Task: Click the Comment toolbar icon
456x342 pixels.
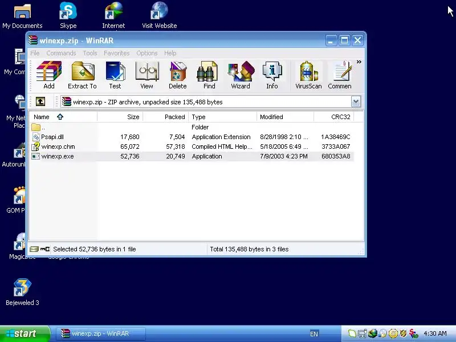Action: tap(340, 75)
